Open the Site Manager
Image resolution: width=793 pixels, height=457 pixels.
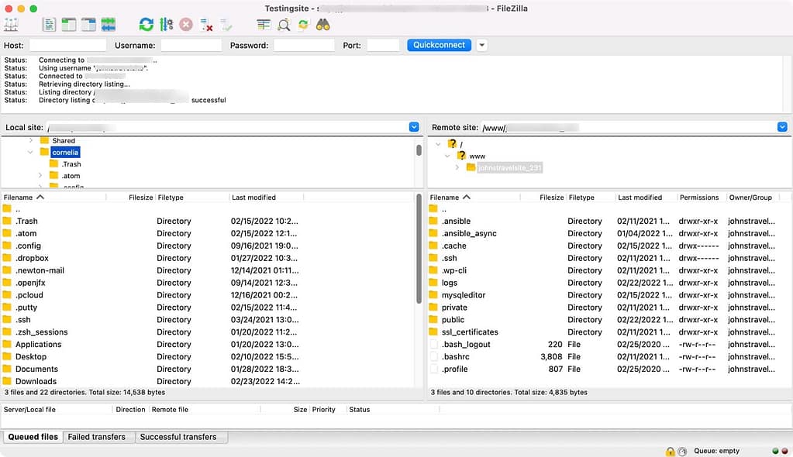coord(12,24)
